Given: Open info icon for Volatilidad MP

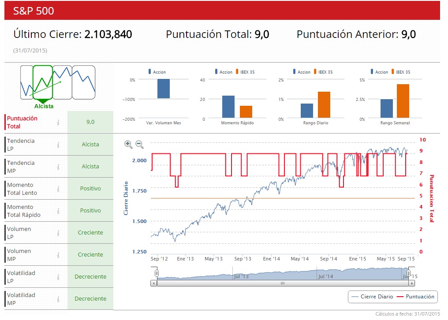Looking at the screenshot, I should (58, 299).
